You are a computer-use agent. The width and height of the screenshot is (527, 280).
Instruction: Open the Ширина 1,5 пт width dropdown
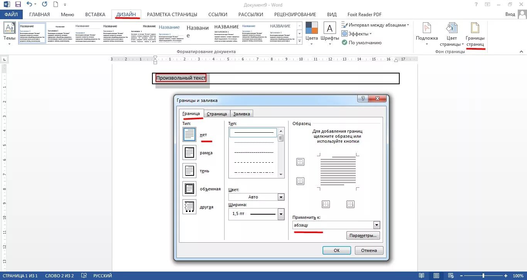pyautogui.click(x=256, y=213)
